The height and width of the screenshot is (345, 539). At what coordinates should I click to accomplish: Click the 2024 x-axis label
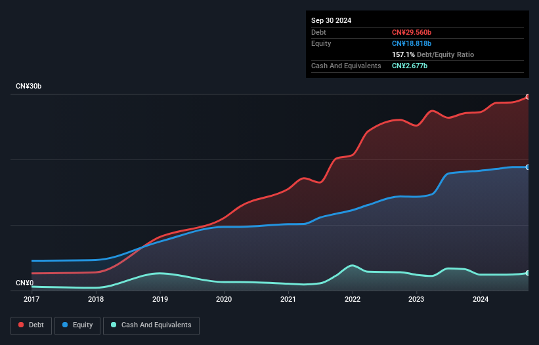pyautogui.click(x=481, y=299)
